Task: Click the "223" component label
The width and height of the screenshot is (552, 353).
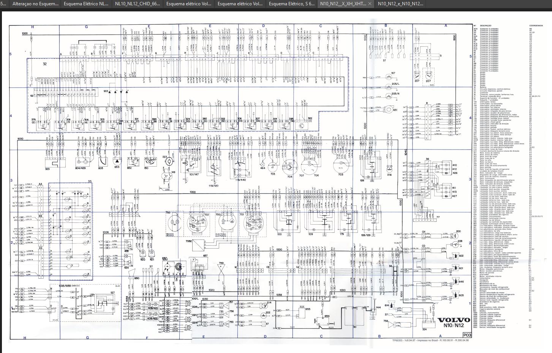Action: pos(165,157)
